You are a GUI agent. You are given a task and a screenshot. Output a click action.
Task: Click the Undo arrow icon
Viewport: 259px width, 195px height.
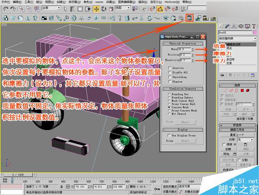[6, 9]
